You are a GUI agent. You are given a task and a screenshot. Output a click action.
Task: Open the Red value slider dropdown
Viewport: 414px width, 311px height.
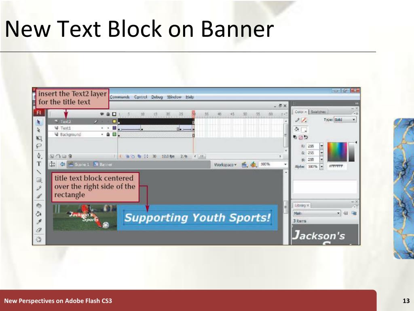tap(321, 146)
